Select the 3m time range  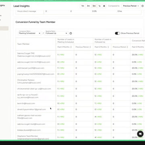point(88,6)
